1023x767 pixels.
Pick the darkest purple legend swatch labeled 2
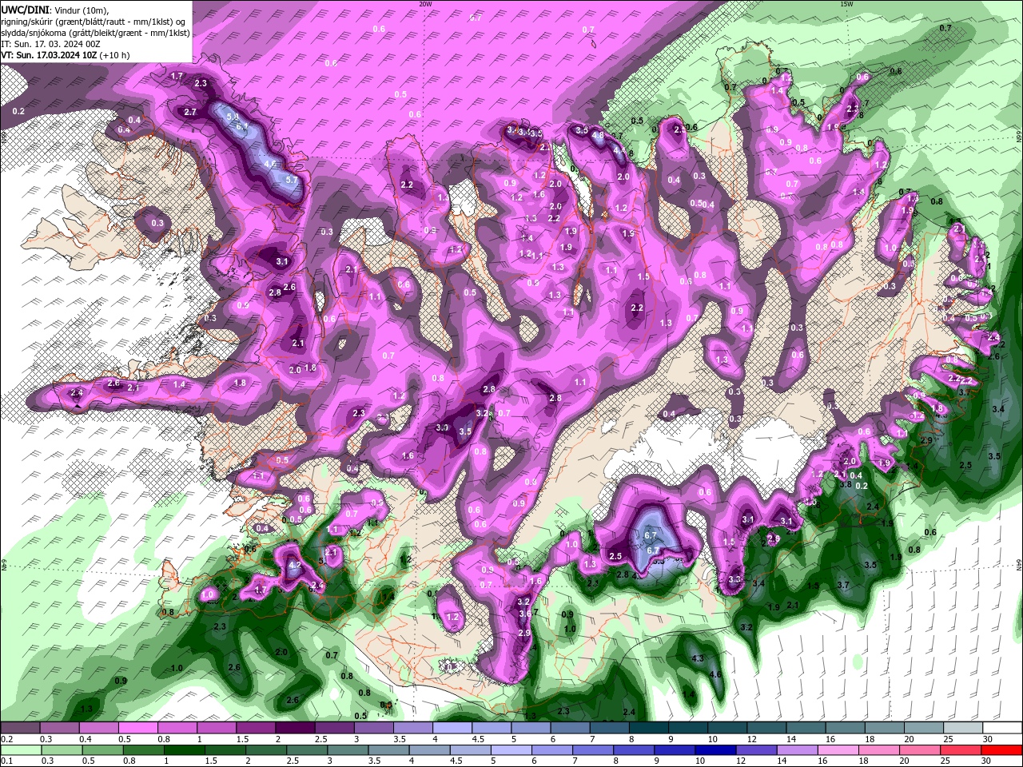[x=296, y=728]
